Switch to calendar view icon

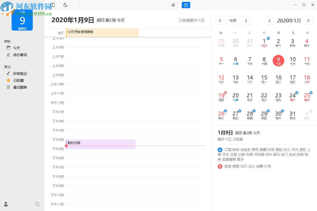186,5
